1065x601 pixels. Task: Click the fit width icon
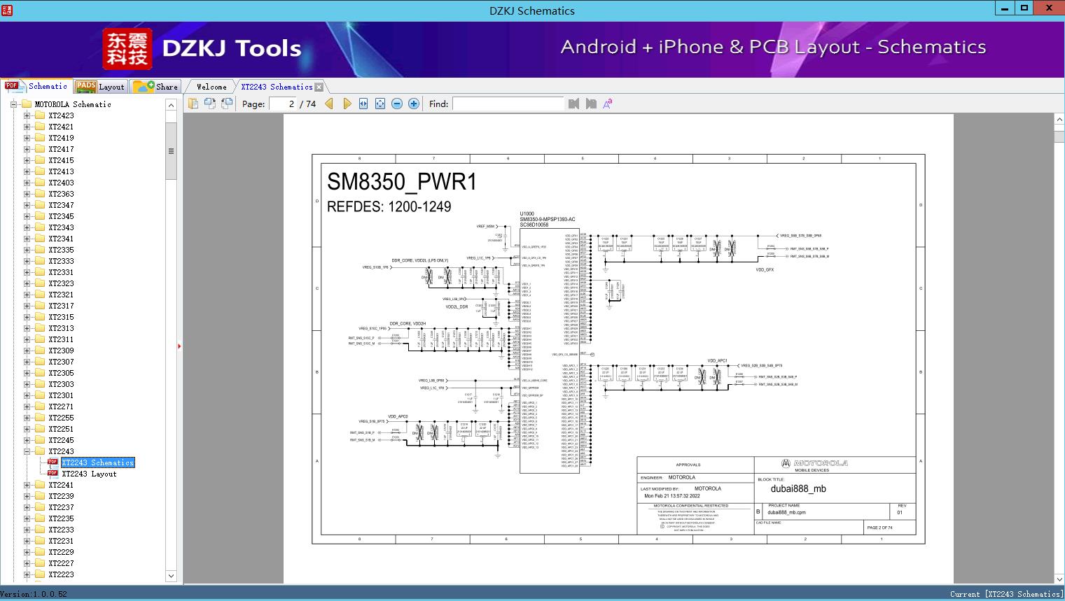coord(363,104)
